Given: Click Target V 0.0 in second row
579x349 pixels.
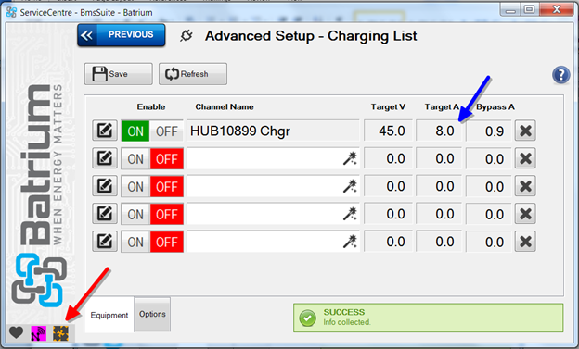Looking at the screenshot, I should pyautogui.click(x=388, y=158).
